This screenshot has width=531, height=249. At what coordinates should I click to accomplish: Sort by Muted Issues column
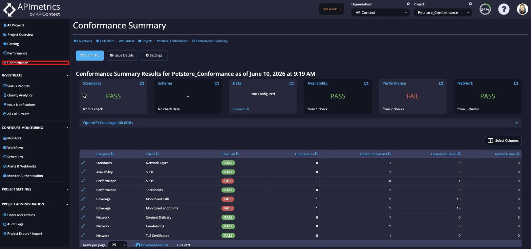pyautogui.click(x=507, y=154)
